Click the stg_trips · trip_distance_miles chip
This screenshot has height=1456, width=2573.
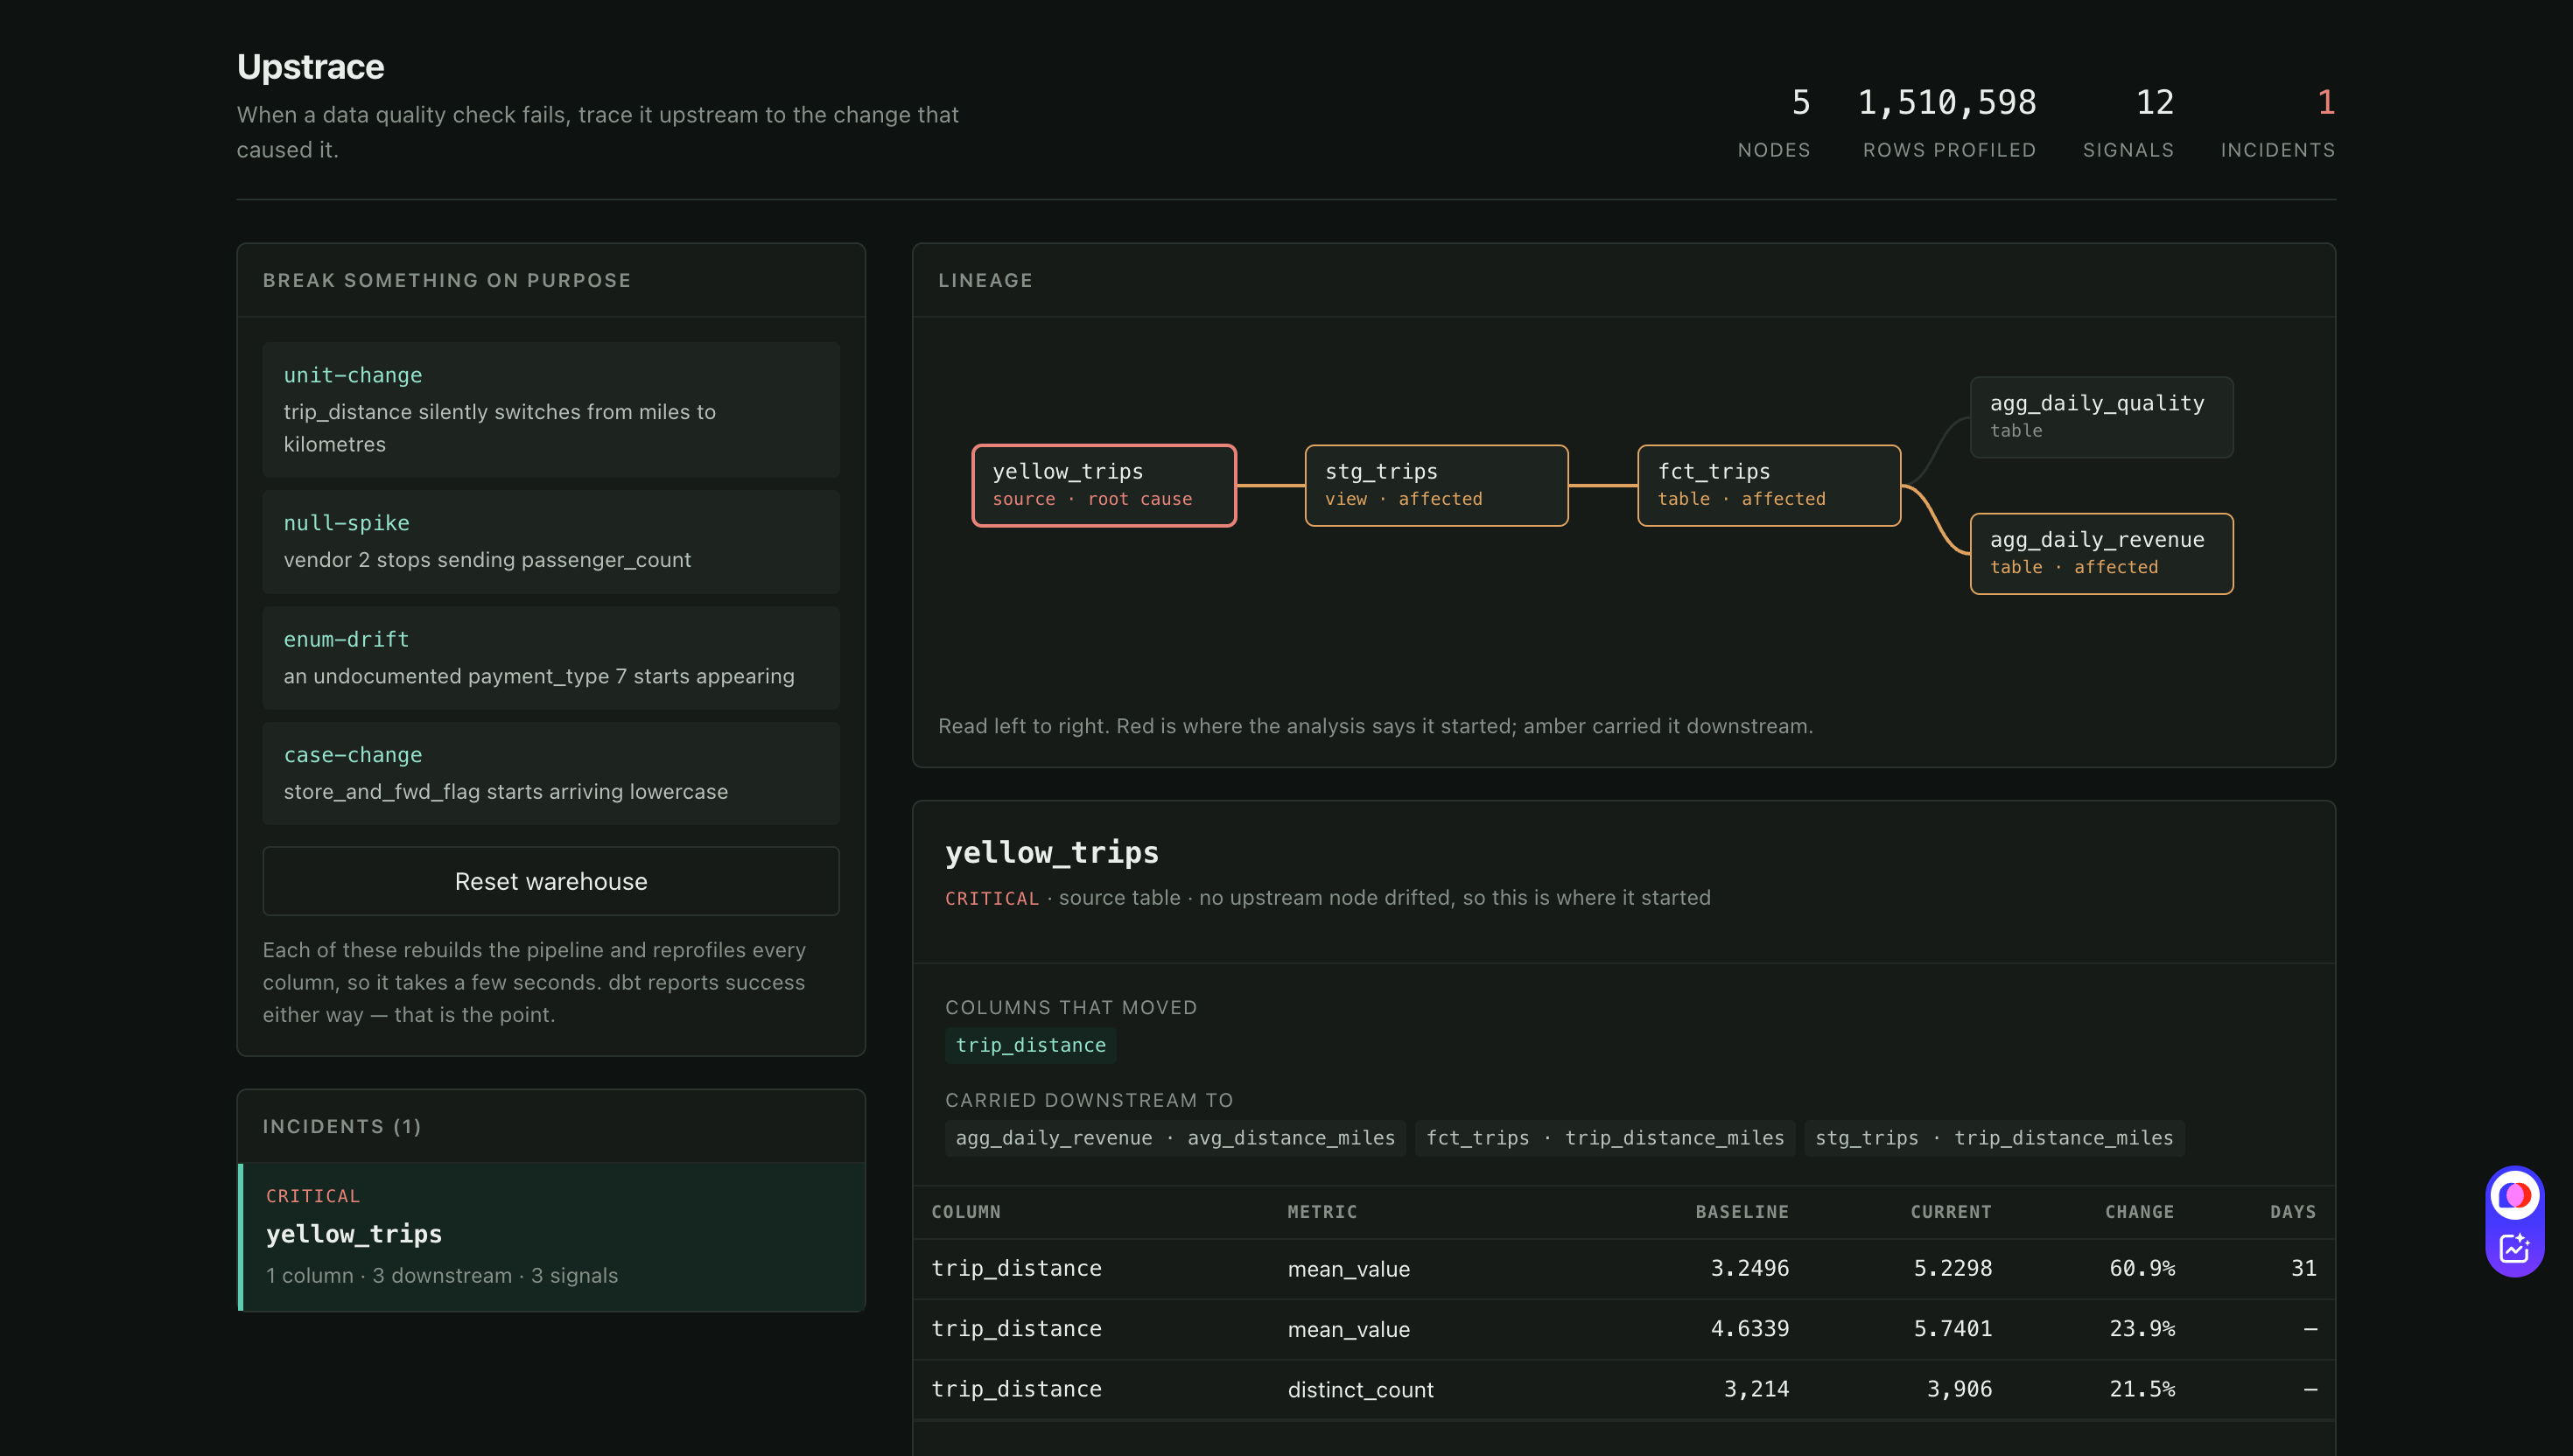coord(1994,1138)
